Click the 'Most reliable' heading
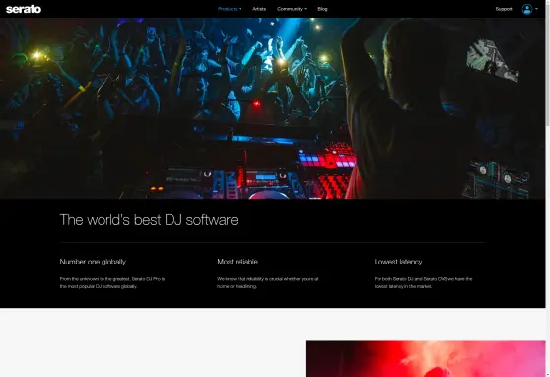 click(238, 262)
